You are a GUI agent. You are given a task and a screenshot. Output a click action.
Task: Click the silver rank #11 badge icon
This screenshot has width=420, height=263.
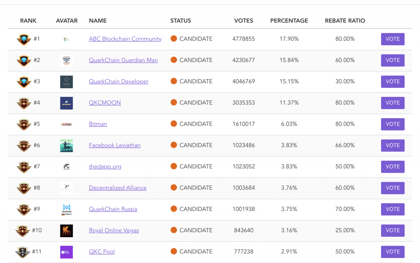[23, 252]
